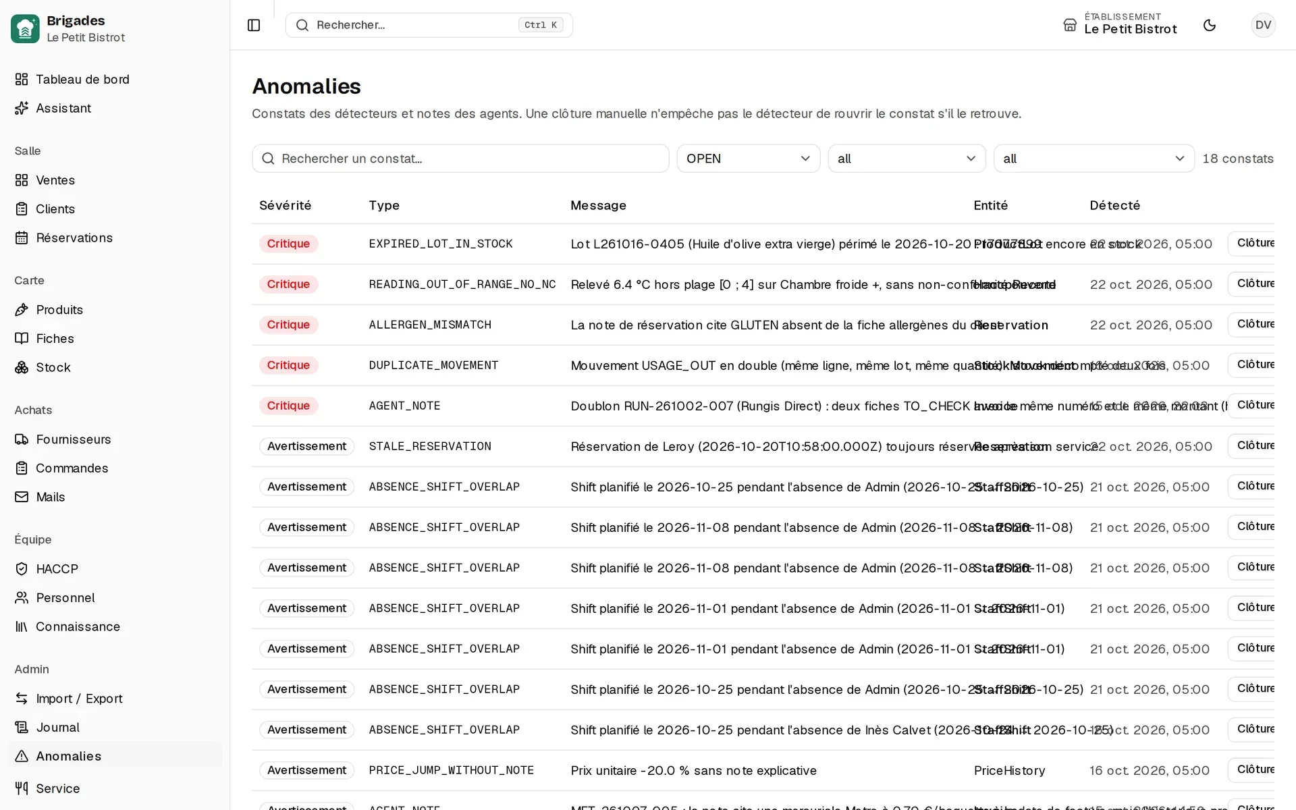Click the Anomalies warning triangle icon

click(22, 756)
